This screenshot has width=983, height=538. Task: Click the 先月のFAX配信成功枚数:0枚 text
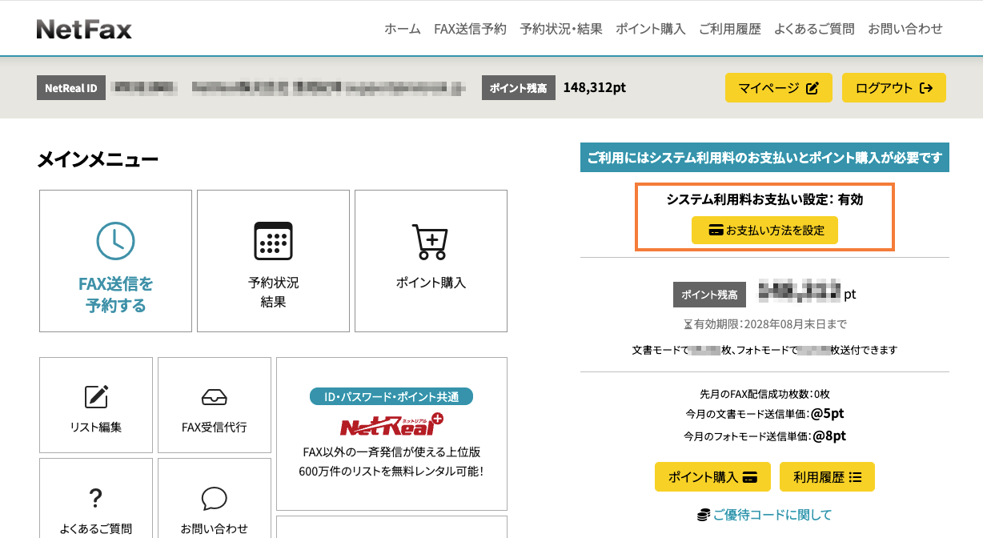(764, 393)
